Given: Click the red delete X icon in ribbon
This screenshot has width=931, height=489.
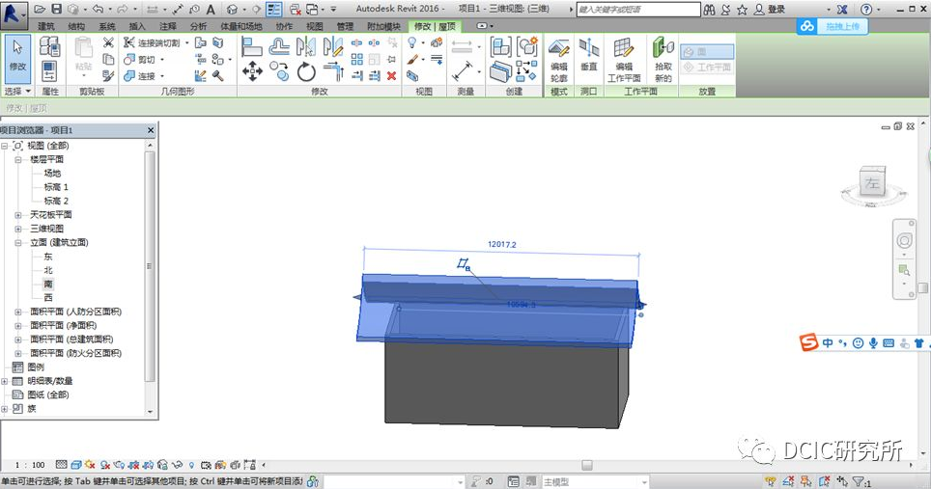Looking at the screenshot, I should click(391, 75).
